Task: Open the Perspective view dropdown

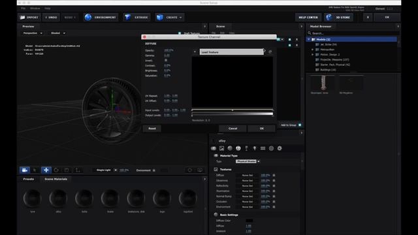Action: [x=33, y=33]
